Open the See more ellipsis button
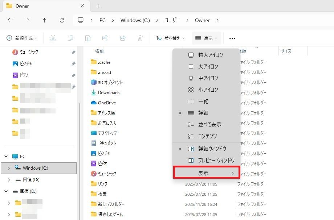Image resolution: width=334 pixels, height=220 pixels. click(232, 38)
